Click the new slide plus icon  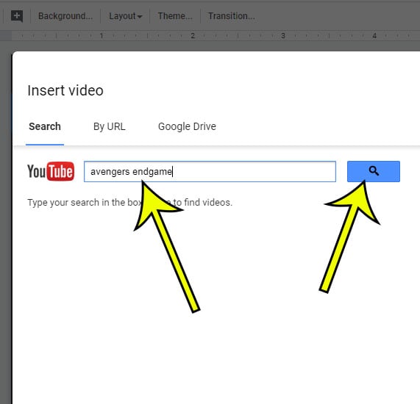point(17,16)
